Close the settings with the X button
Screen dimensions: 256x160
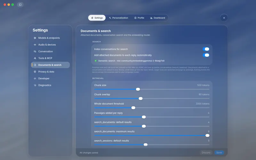coord(224,18)
